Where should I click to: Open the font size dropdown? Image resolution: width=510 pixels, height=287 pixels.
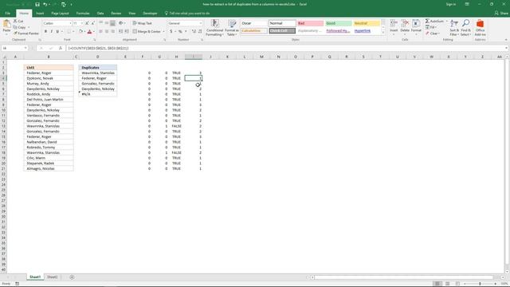tap(81, 23)
